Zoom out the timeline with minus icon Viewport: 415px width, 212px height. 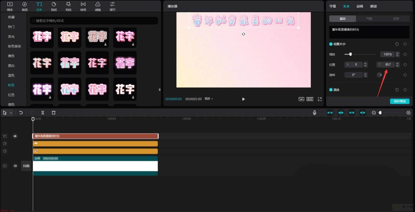coord(374,113)
